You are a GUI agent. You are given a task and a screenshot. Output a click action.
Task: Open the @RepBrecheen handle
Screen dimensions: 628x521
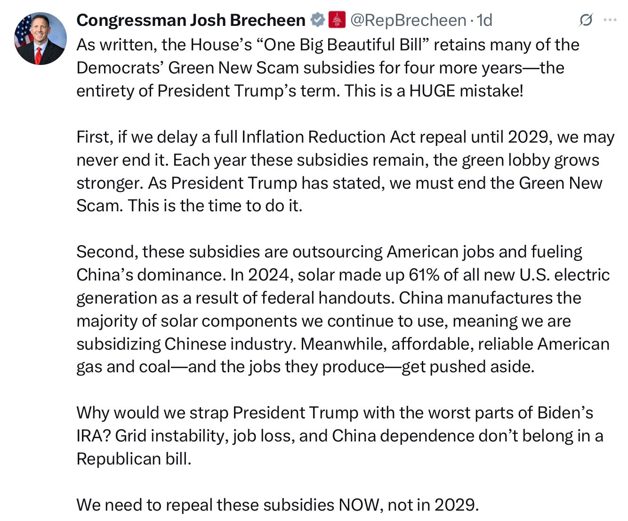point(408,20)
